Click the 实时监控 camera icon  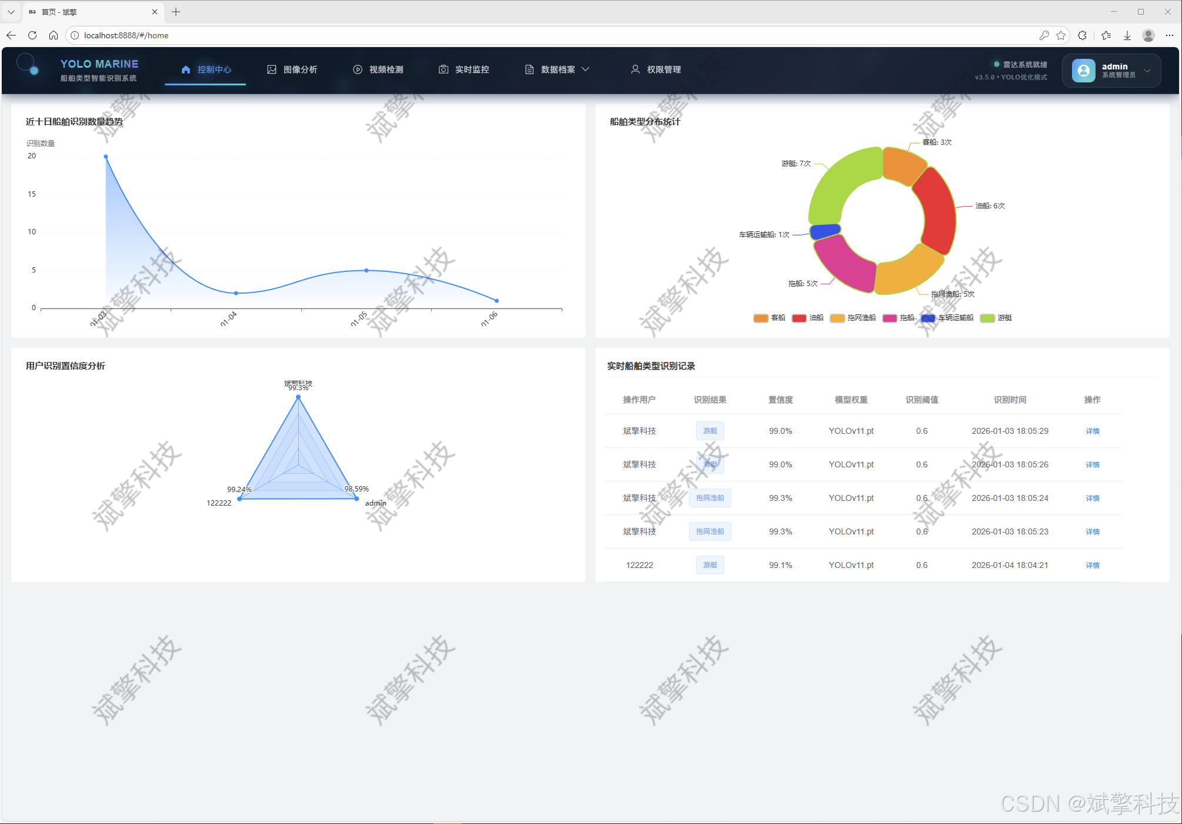click(444, 69)
